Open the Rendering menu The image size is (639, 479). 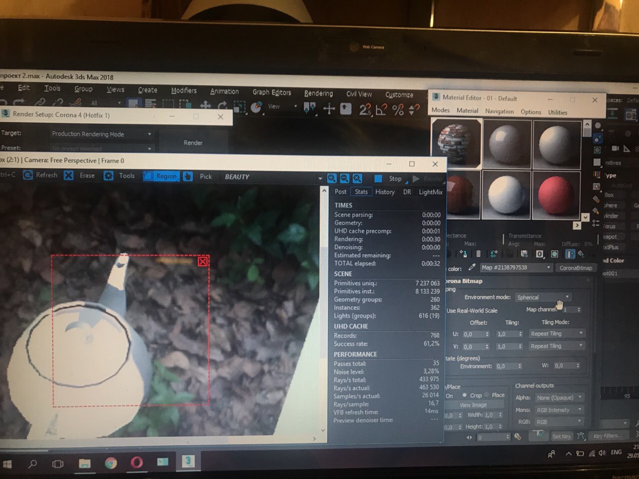click(319, 93)
